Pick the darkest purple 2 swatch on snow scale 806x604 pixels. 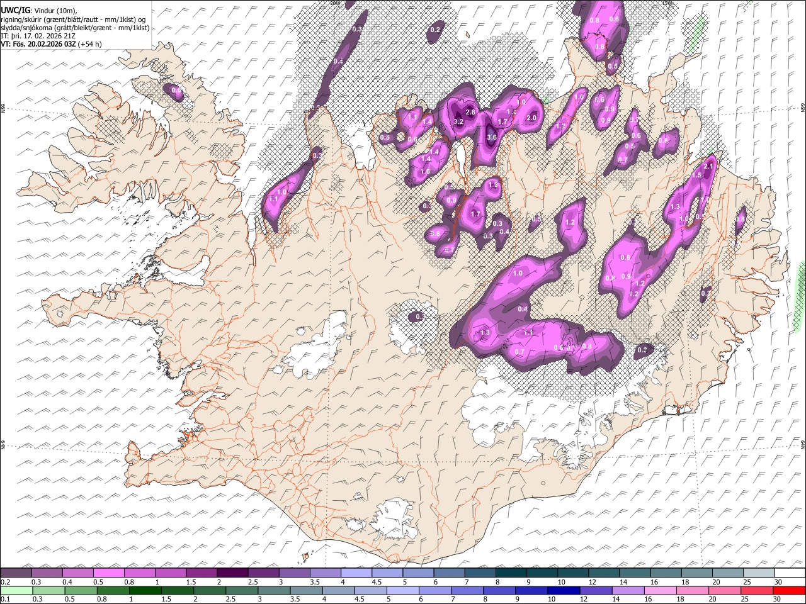pos(232,573)
